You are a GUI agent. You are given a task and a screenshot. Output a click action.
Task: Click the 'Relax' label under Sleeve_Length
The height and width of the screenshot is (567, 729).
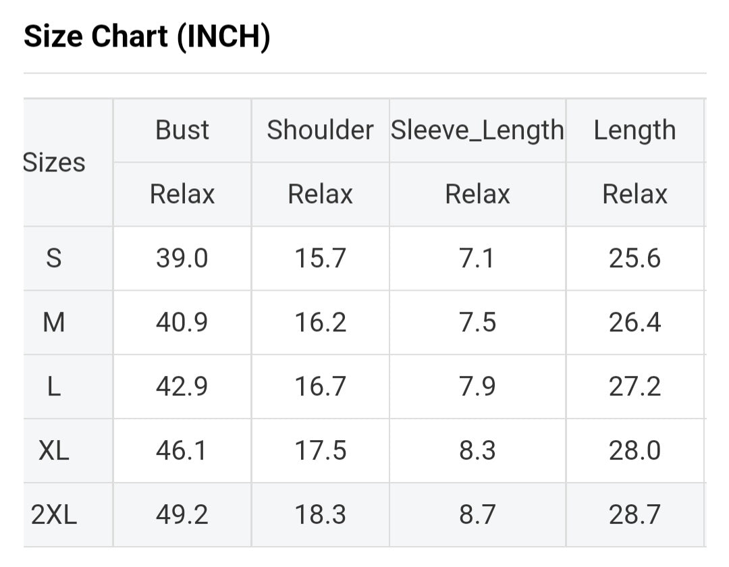coord(477,194)
